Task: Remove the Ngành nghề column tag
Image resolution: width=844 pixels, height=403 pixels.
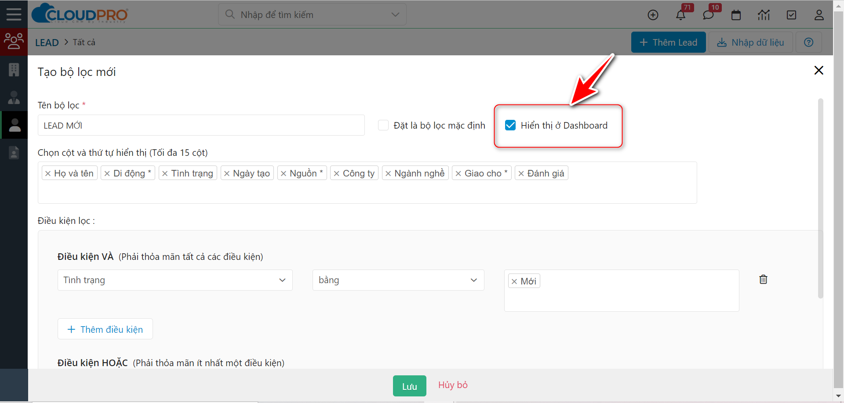Action: coord(388,173)
